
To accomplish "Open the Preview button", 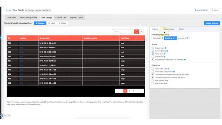I will pyautogui.click(x=215, y=10).
